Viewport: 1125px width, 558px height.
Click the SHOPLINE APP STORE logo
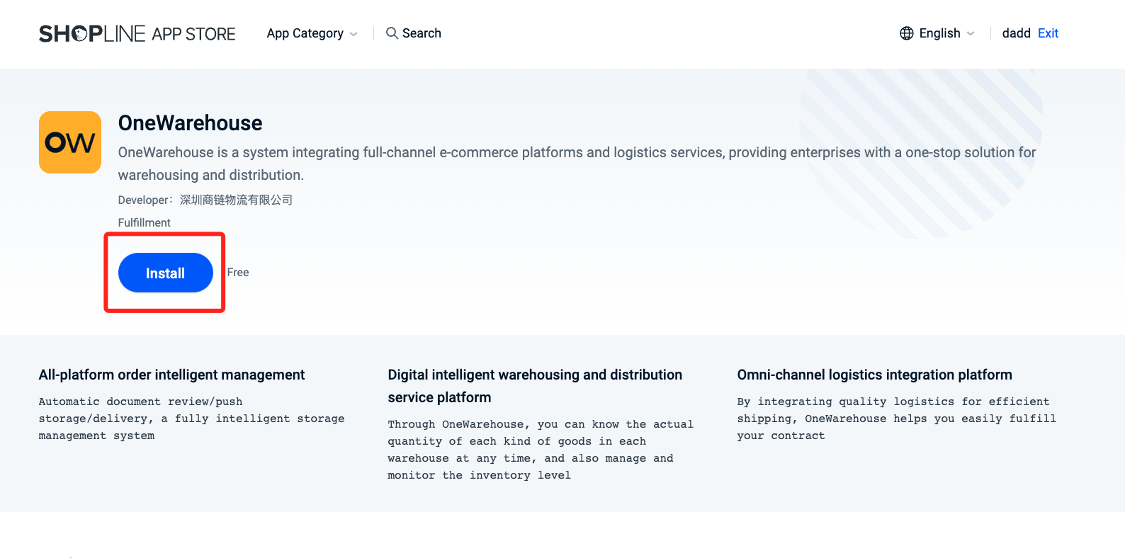[137, 33]
